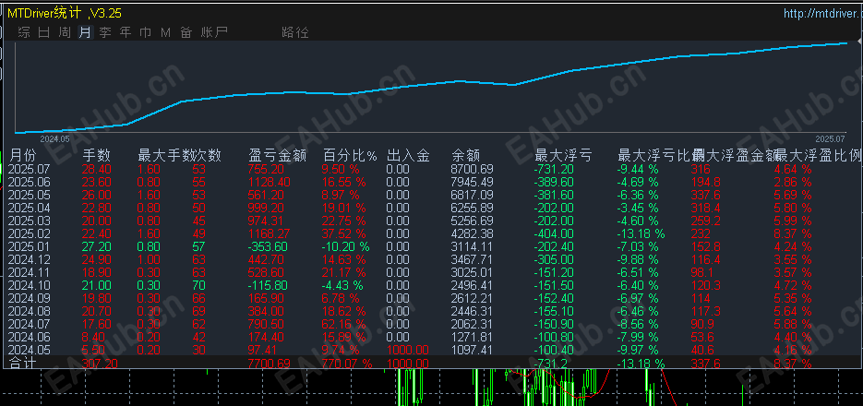Click deposit 1000.00 in 2024.05 row
Screen dimensions: 863x406
[408, 350]
